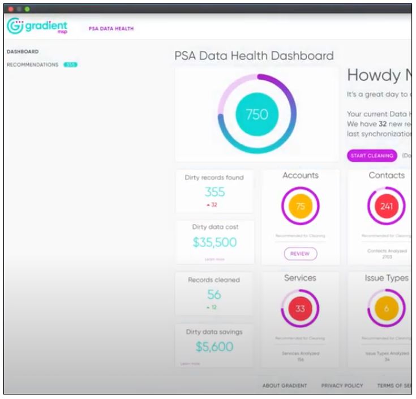Click the Accounts card title

pos(301,175)
